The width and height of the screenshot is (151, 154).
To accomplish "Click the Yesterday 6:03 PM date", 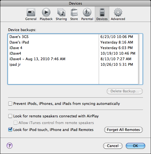I will tap(116, 48).
